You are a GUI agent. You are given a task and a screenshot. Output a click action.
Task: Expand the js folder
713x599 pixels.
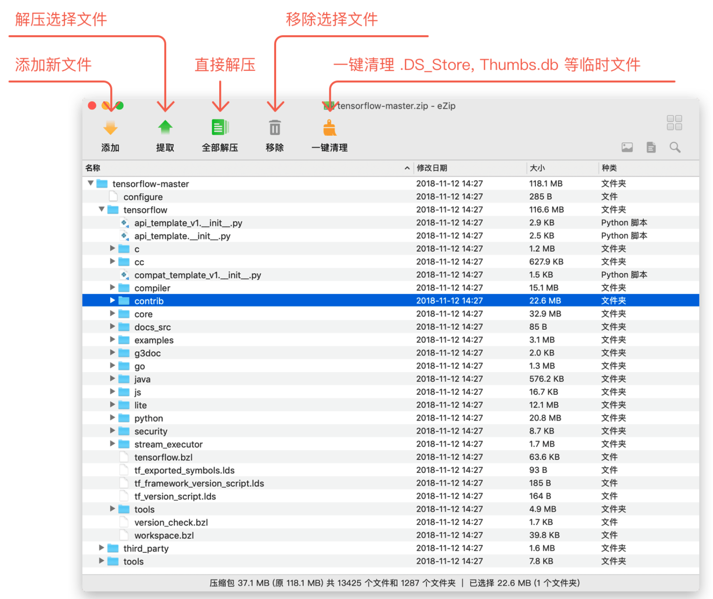(x=113, y=392)
